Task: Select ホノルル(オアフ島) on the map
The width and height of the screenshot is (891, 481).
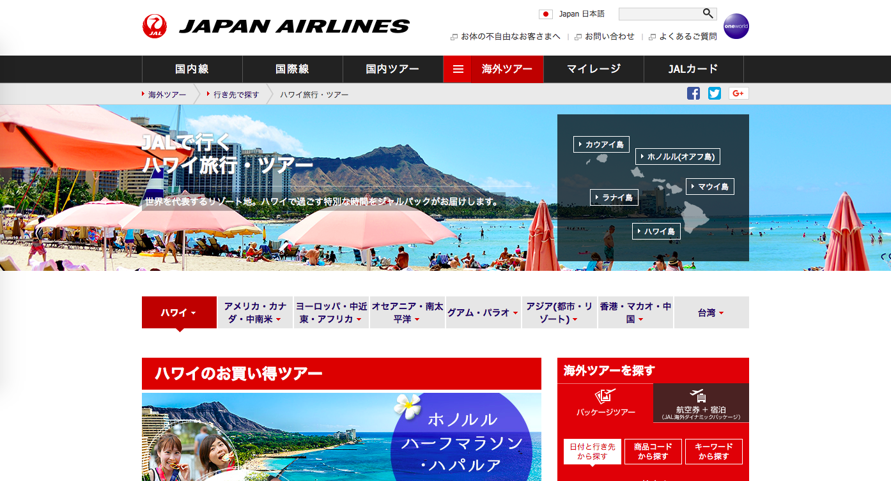Action: click(x=678, y=157)
